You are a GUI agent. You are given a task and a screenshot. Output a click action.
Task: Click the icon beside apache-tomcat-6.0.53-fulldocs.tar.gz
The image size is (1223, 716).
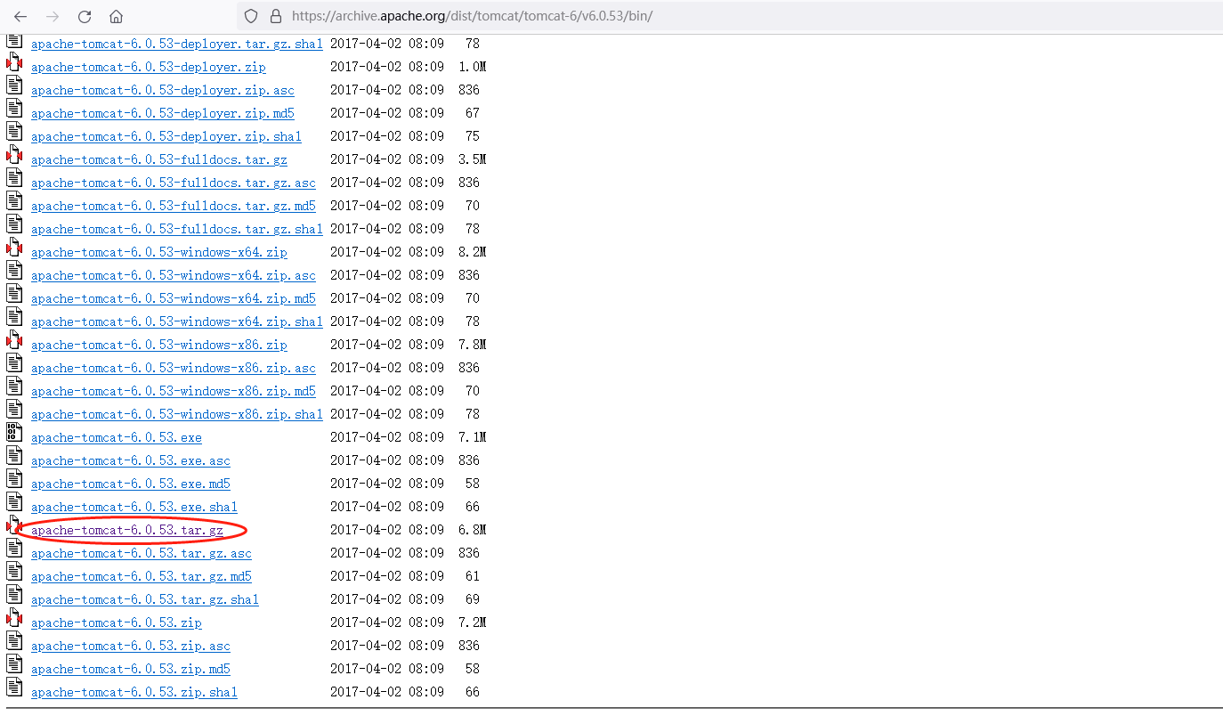pos(13,155)
